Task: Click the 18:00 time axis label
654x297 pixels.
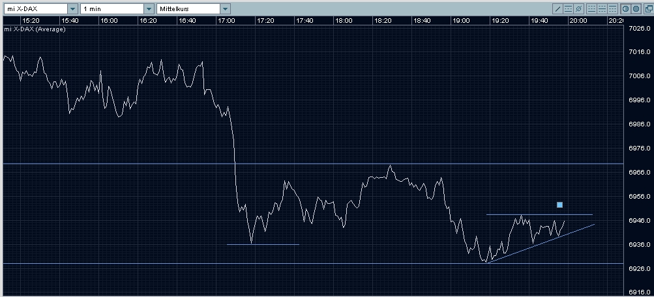Action: pyautogui.click(x=344, y=21)
